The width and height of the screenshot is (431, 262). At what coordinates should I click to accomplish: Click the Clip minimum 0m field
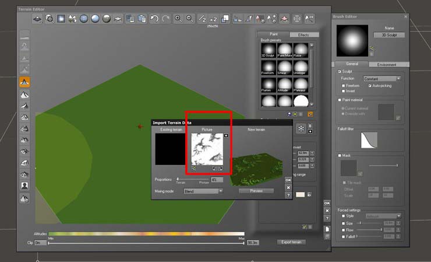40,243
